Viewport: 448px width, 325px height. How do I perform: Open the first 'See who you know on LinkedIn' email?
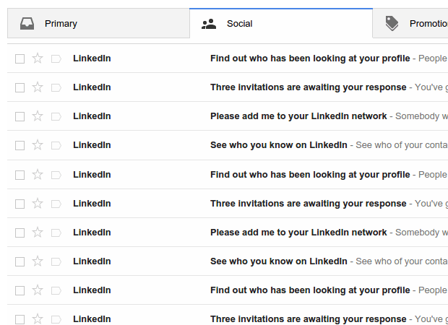pyautogui.click(x=279, y=145)
